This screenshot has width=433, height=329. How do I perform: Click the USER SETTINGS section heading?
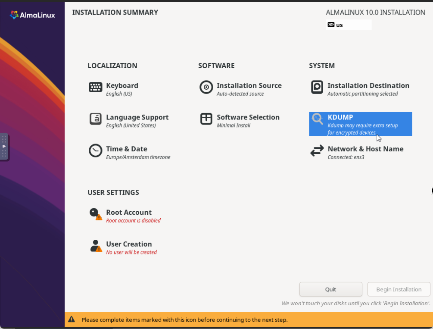(x=113, y=192)
